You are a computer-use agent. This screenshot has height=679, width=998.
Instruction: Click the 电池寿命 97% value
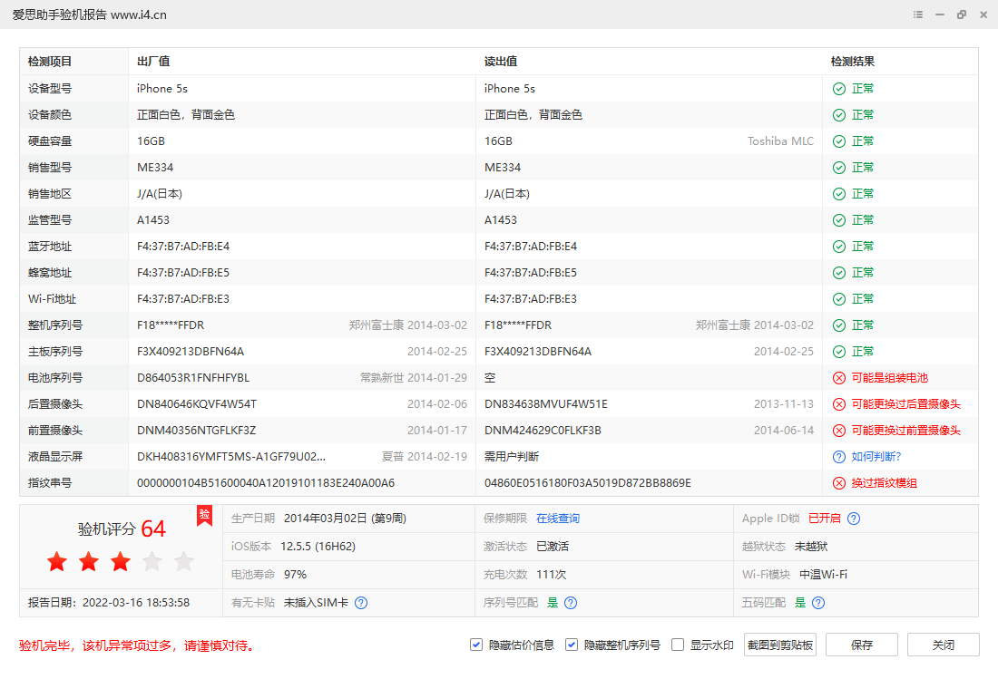[296, 575]
